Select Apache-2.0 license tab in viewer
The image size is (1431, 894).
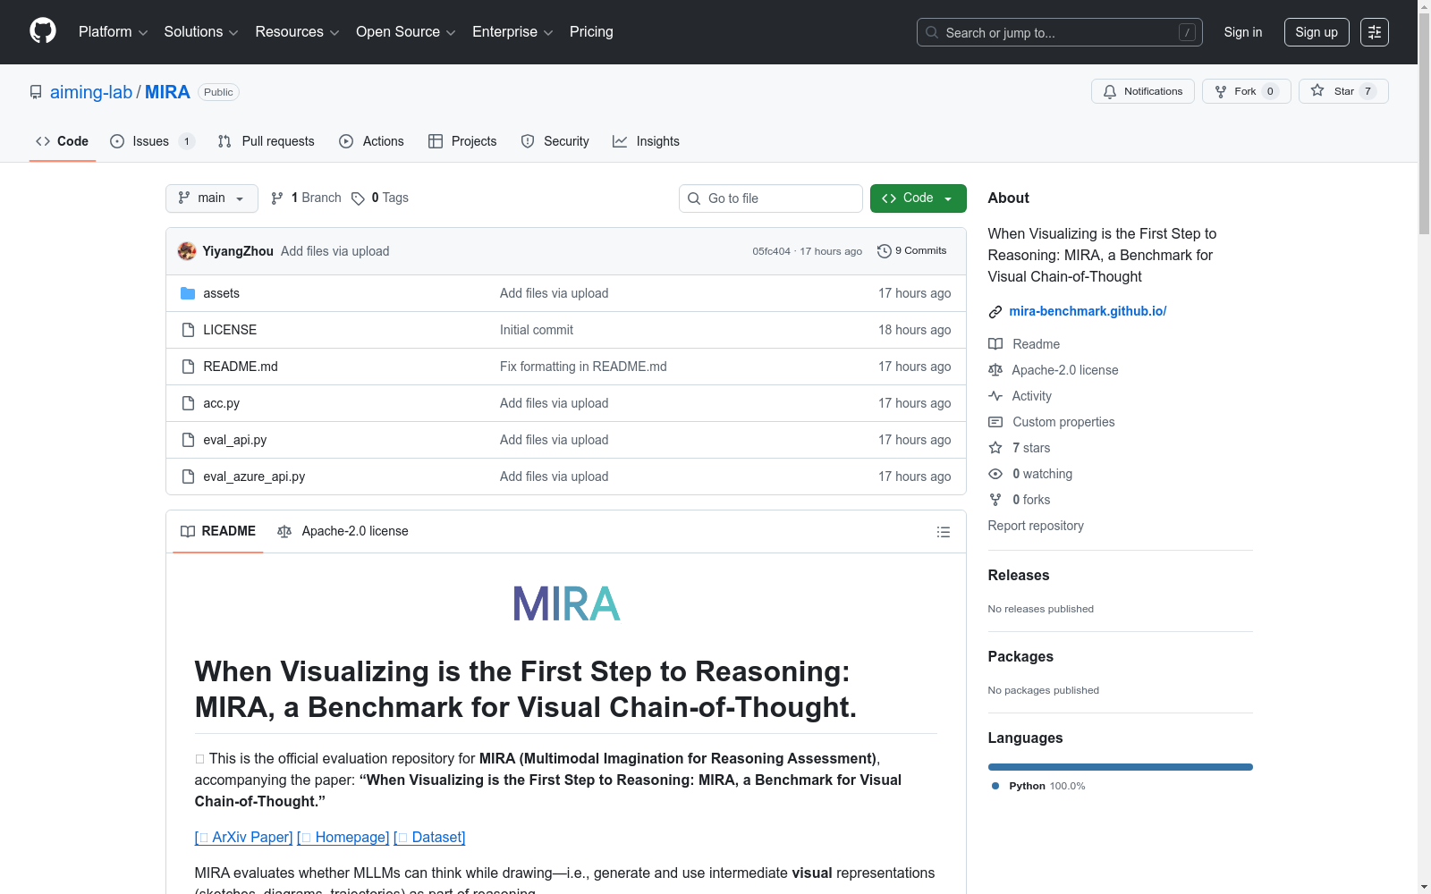coord(343,532)
